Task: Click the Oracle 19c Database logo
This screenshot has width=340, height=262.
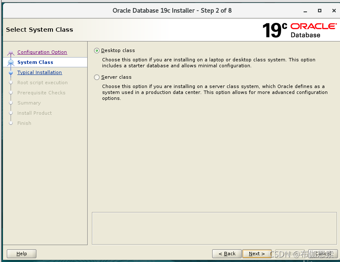Action: tap(299, 30)
